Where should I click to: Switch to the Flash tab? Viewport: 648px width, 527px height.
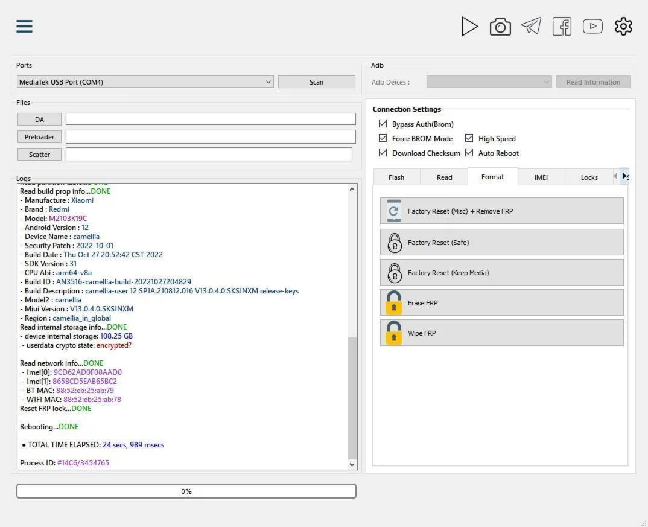click(396, 177)
